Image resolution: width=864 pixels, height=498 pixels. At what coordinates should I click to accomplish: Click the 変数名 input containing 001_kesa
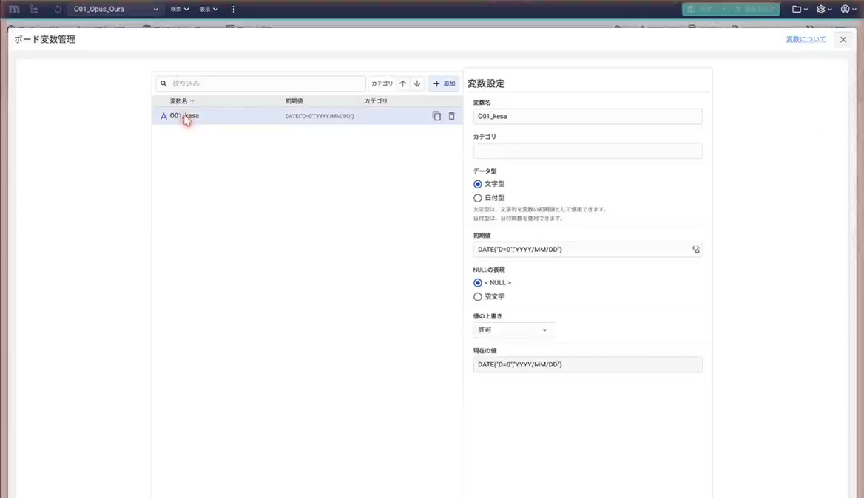coord(588,117)
